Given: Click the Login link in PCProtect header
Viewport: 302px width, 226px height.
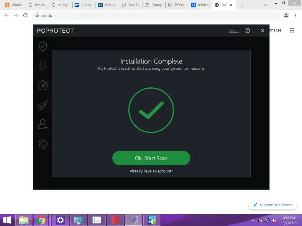Looking at the screenshot, I should coord(234,31).
